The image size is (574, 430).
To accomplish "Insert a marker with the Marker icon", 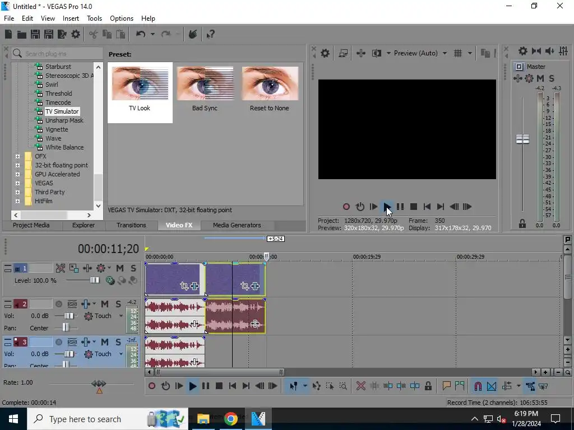I will tap(446, 386).
